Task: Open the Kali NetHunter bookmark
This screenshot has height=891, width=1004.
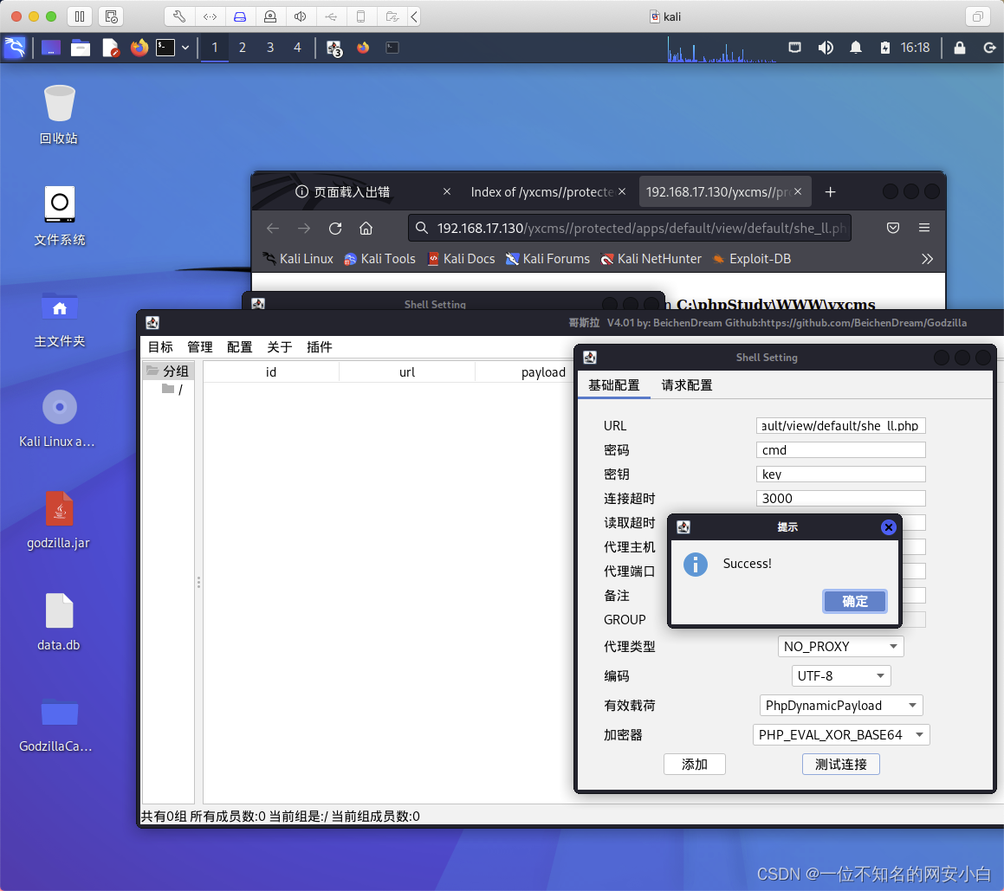Action: pyautogui.click(x=651, y=259)
